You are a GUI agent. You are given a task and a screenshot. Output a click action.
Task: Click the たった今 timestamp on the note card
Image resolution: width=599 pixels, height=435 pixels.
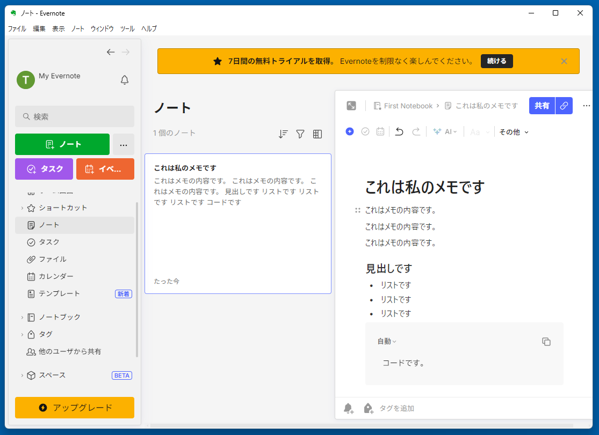167,281
